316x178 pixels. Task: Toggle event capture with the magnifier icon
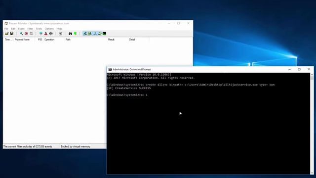(x=21, y=34)
